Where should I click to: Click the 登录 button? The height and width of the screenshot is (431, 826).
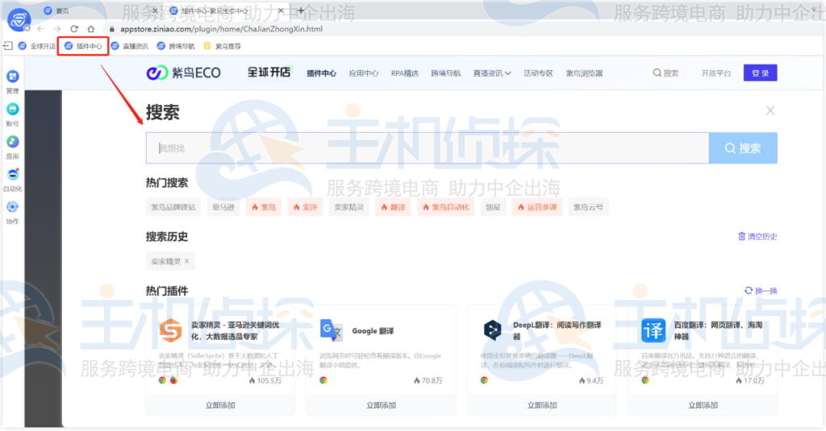tap(760, 73)
